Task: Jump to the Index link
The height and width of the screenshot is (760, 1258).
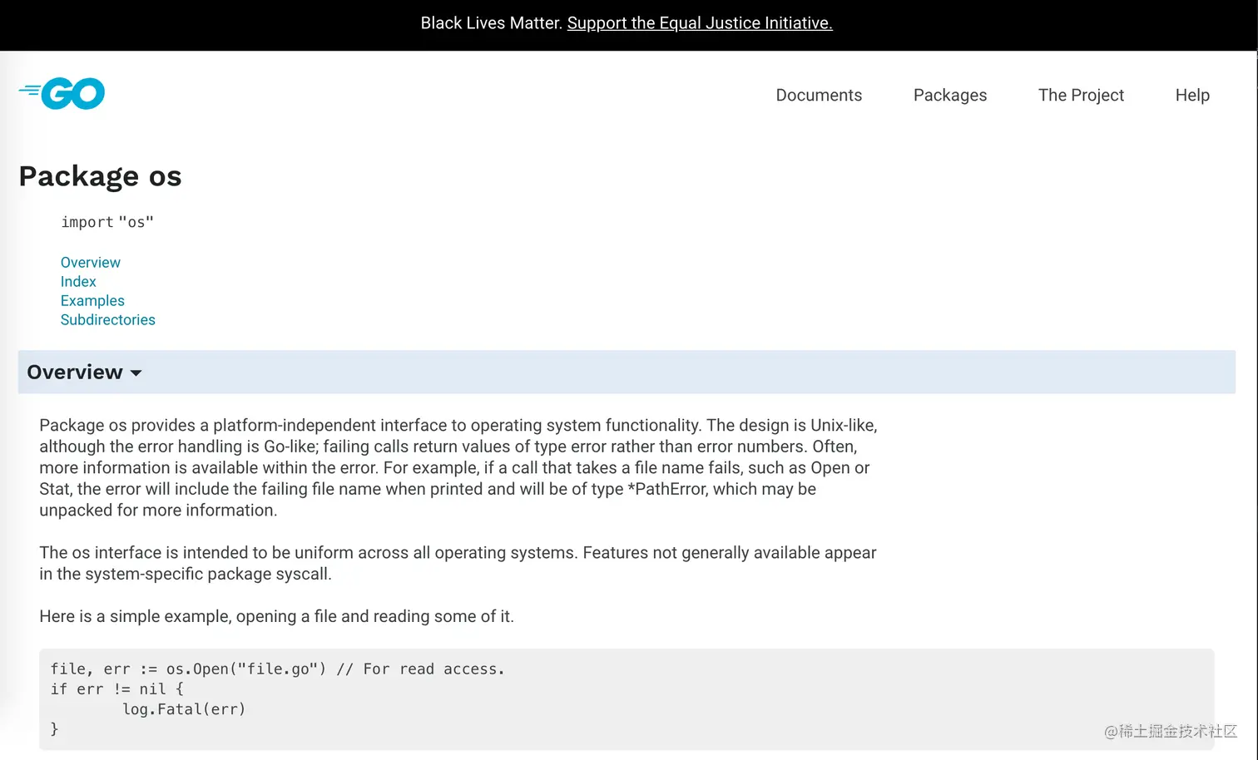Action: (x=78, y=282)
